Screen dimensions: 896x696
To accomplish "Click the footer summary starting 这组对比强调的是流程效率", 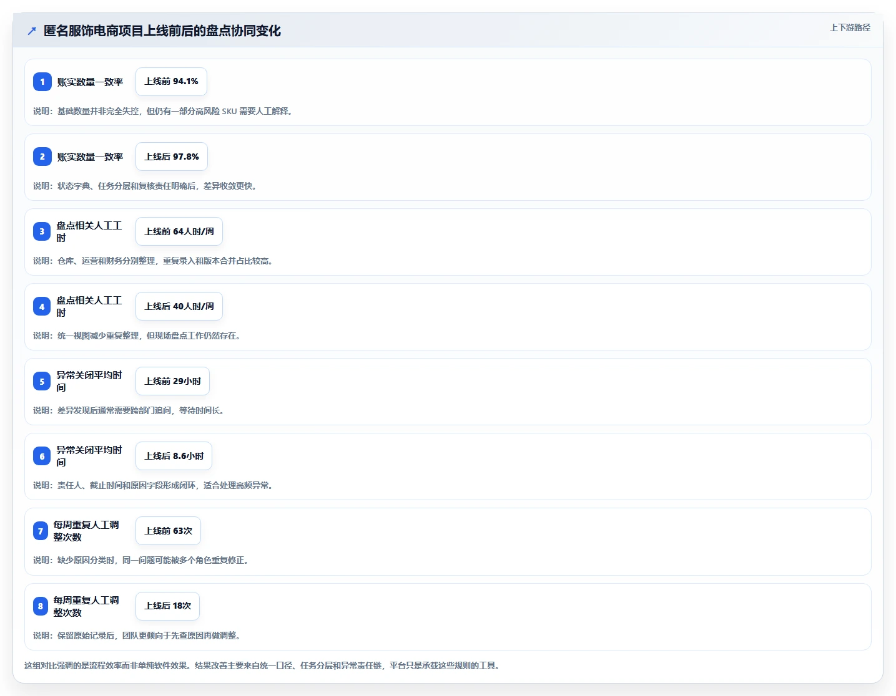I will pyautogui.click(x=262, y=665).
